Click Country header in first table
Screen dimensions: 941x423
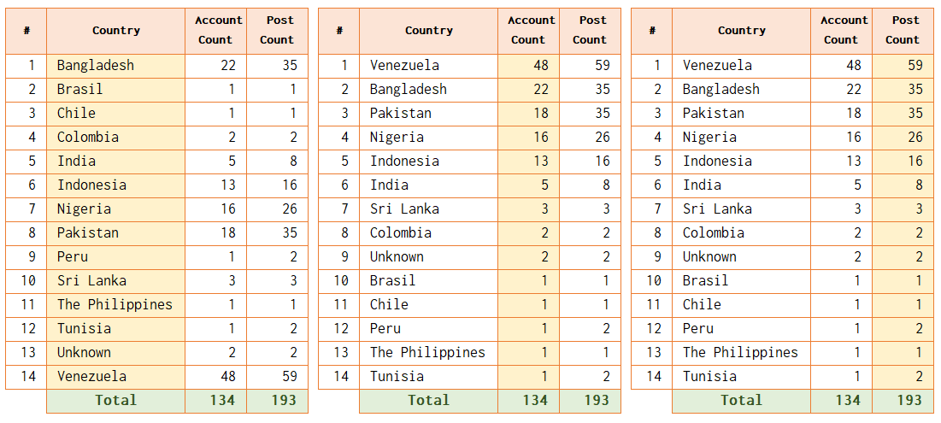tap(116, 31)
